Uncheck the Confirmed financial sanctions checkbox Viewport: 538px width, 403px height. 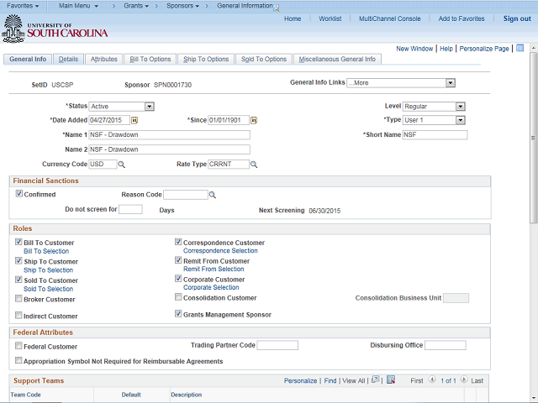tap(19, 194)
